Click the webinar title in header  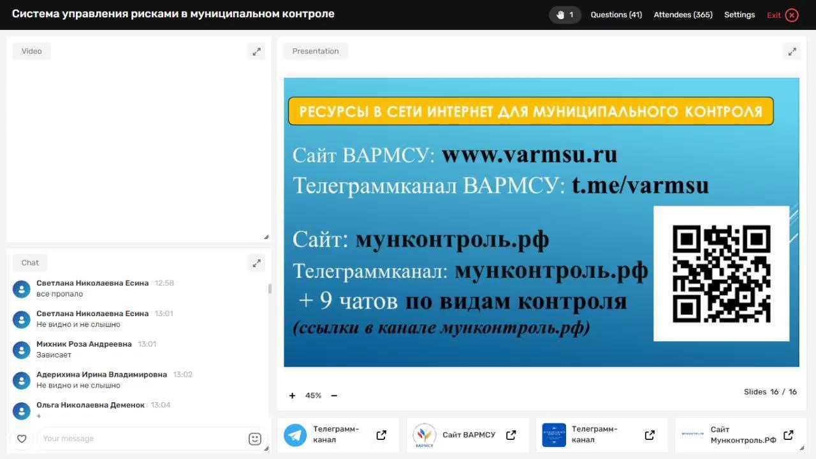[x=173, y=14]
